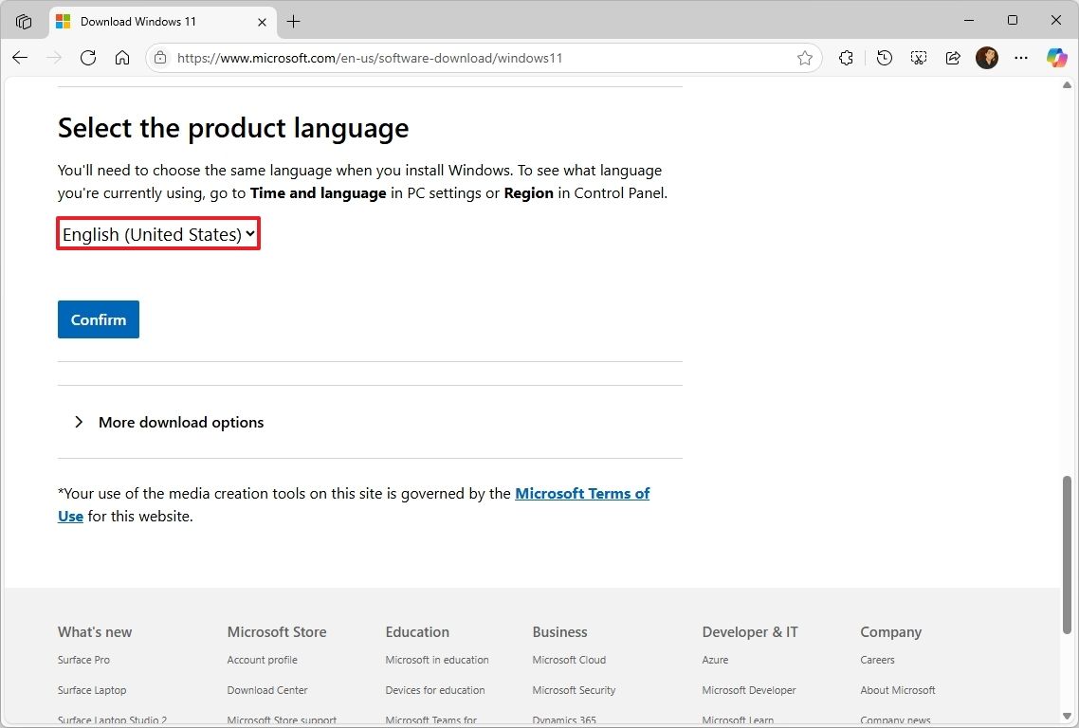
Task: Open browsing history
Action: 884,58
